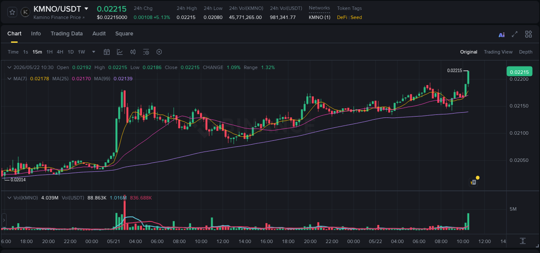Open the Ai analysis tool
Viewport: 540px width, 253px height.
click(502, 35)
